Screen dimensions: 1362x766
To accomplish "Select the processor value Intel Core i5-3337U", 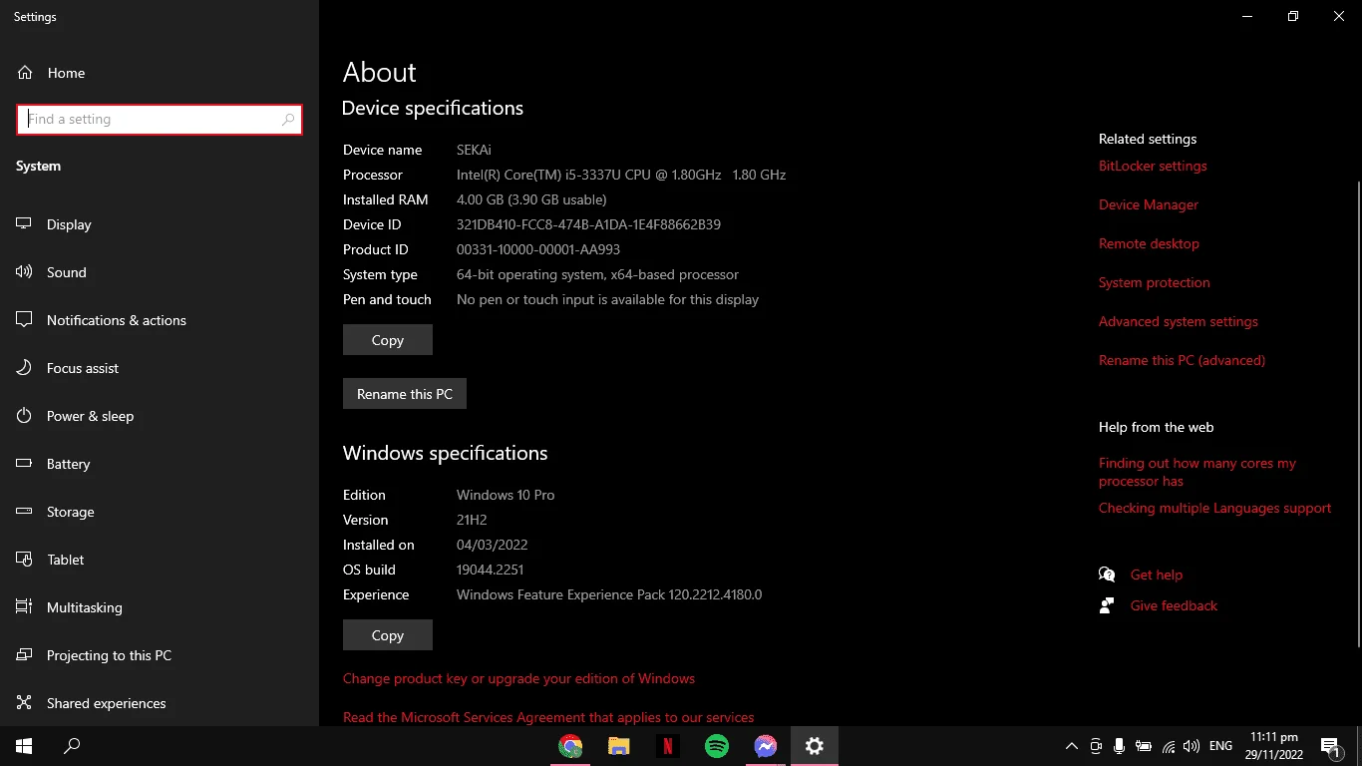I will pyautogui.click(x=621, y=175).
